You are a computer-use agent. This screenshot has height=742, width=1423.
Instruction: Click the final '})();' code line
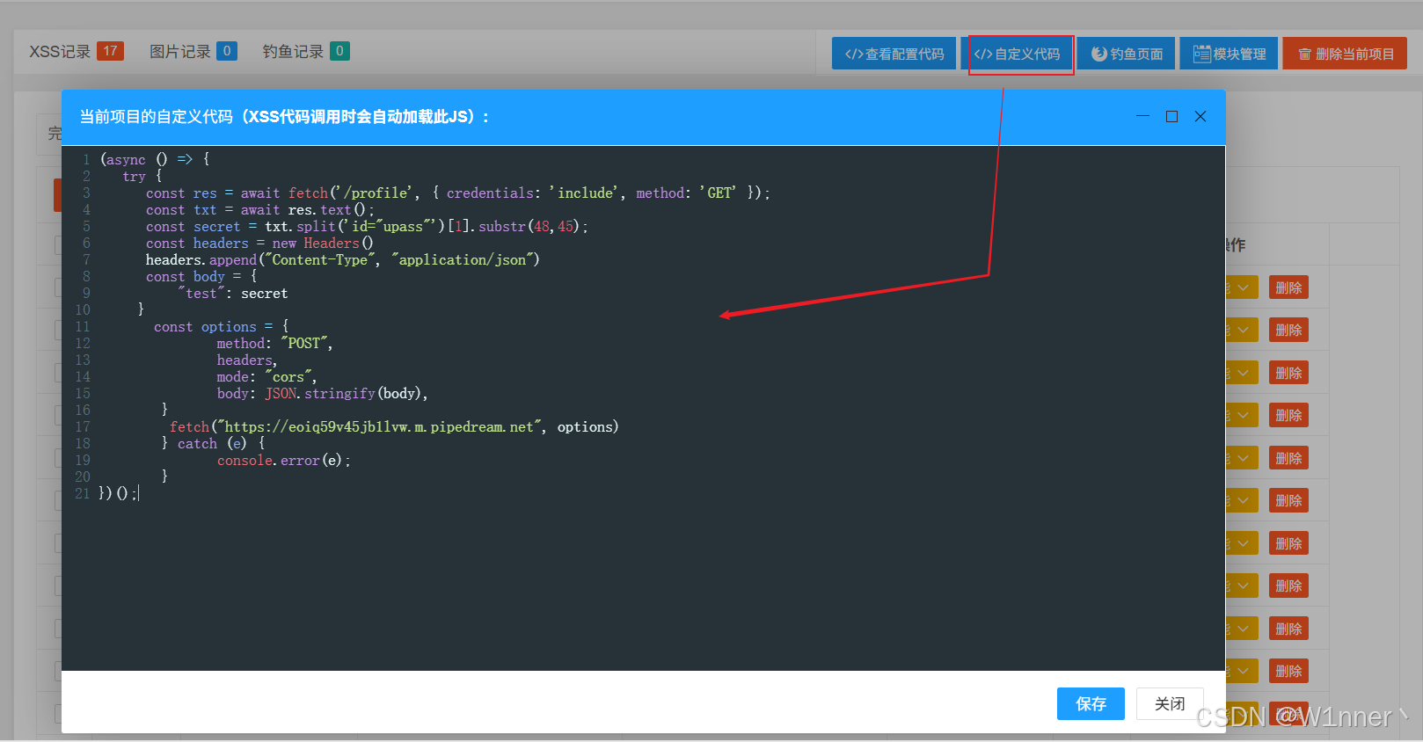click(x=118, y=493)
